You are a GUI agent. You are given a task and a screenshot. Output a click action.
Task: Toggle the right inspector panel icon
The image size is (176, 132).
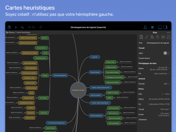coord(165,27)
